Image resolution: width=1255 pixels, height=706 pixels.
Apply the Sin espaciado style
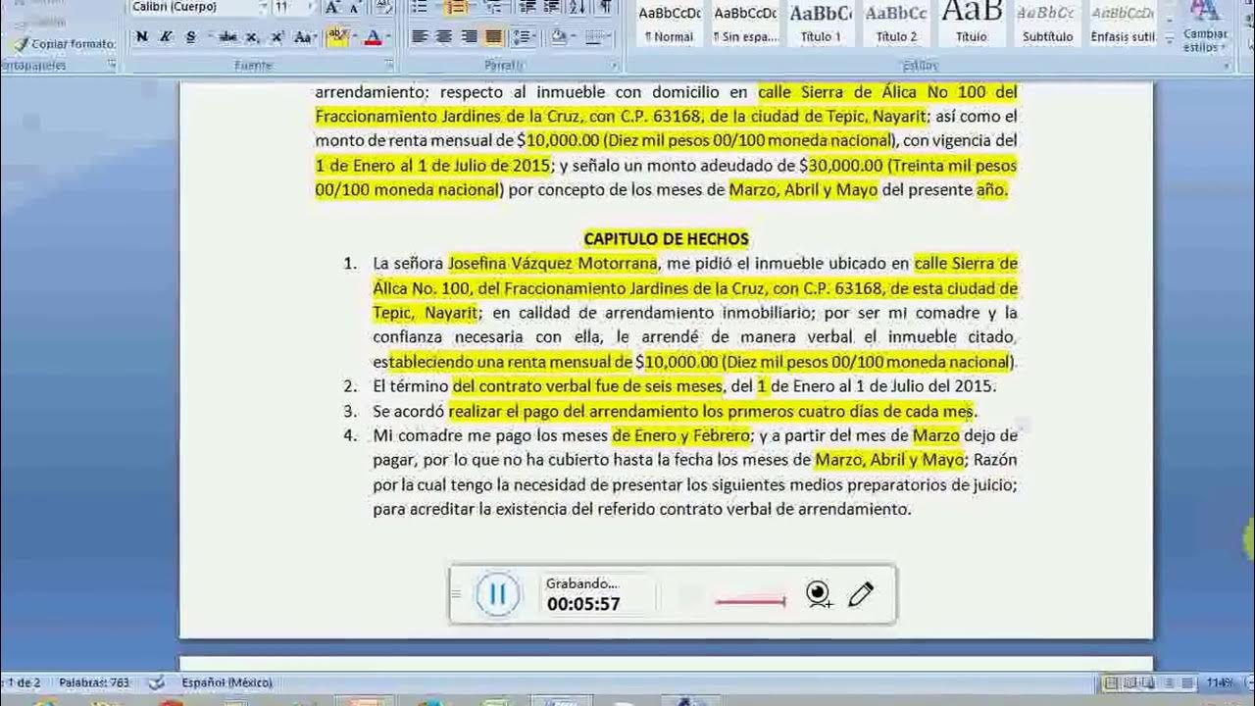[745, 23]
